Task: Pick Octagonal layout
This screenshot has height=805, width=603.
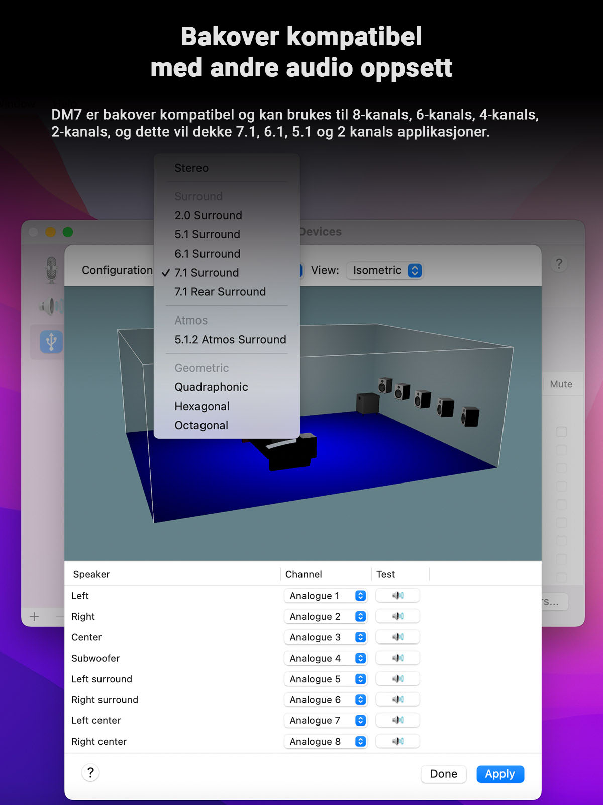Action: pos(227,425)
